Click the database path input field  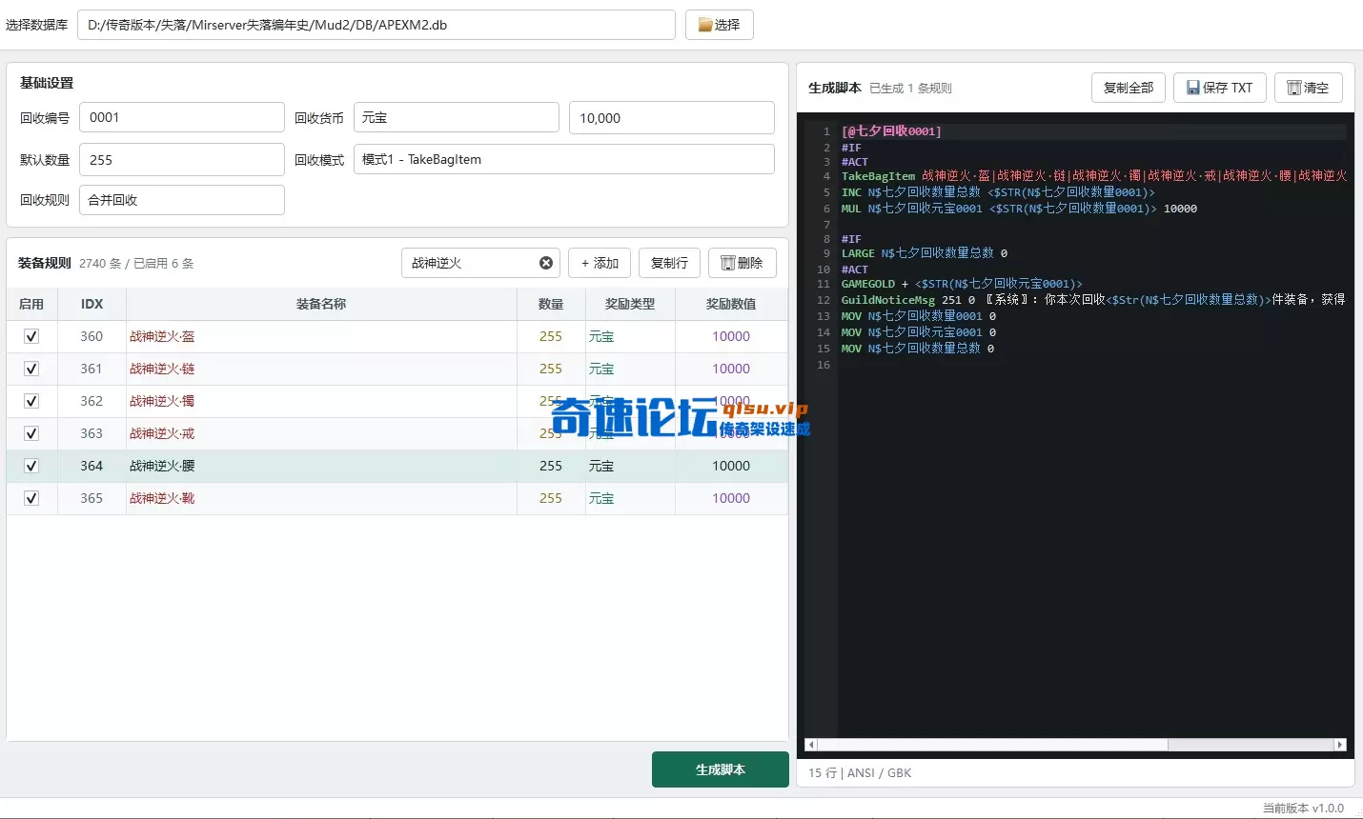(x=376, y=25)
